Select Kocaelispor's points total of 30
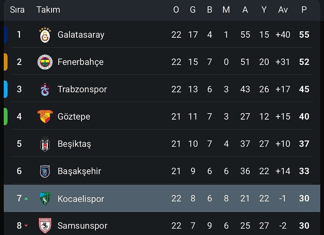324x235 pixels. pyautogui.click(x=304, y=198)
